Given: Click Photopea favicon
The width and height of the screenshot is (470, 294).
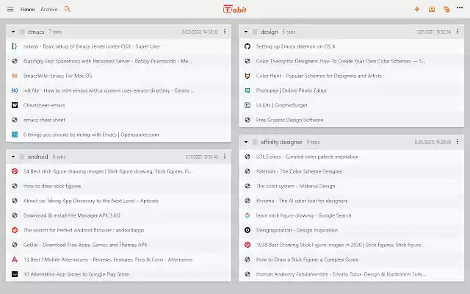Looking at the screenshot, I should [x=247, y=90].
